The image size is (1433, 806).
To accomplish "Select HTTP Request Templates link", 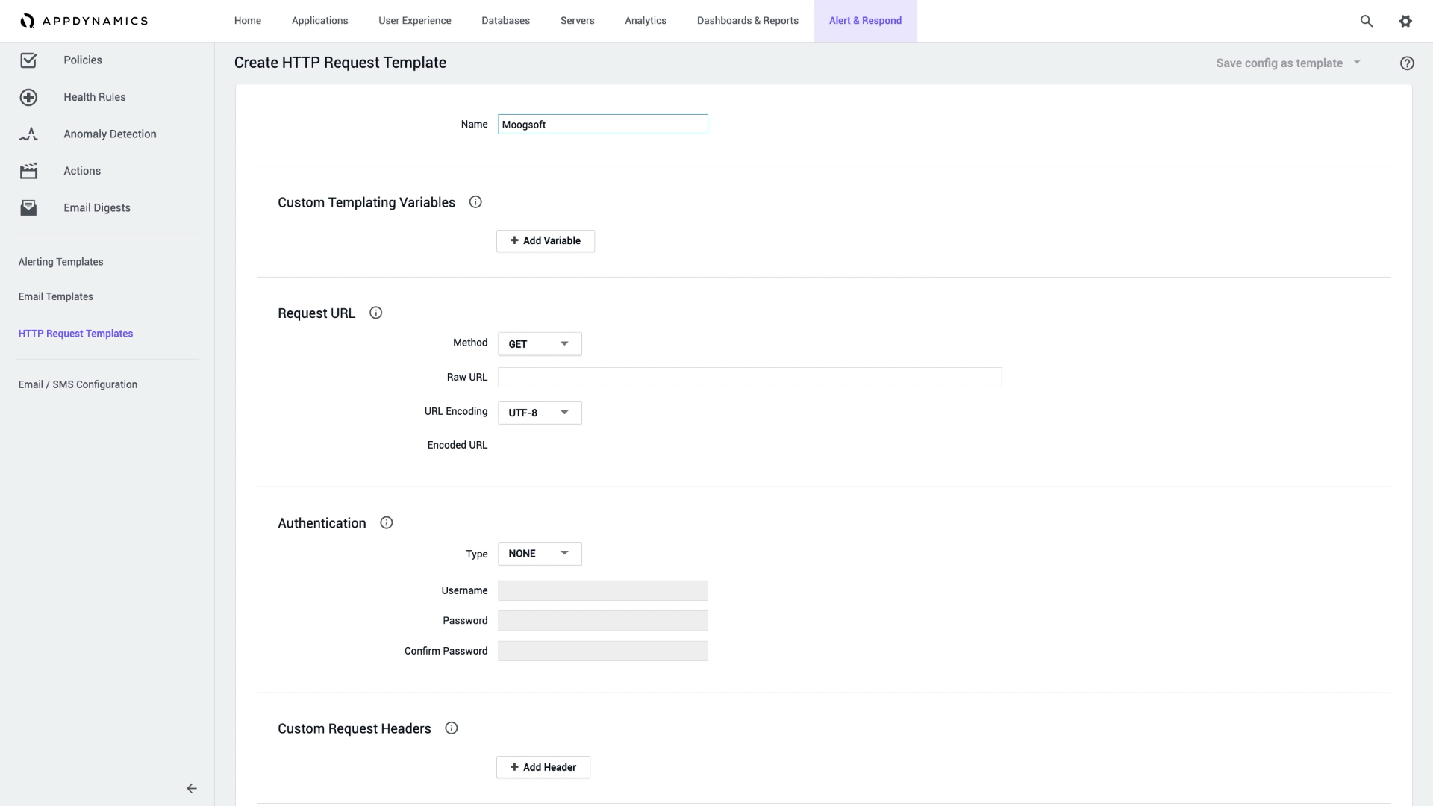I will [76, 334].
